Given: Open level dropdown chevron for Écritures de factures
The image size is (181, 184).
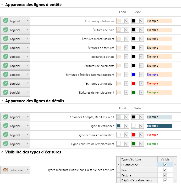Looking at the screenshot, I should [x=28, y=47].
